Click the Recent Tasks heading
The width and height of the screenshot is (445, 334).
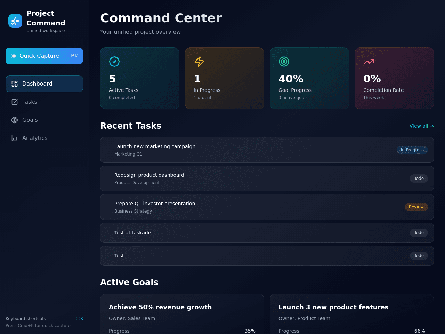click(x=131, y=126)
